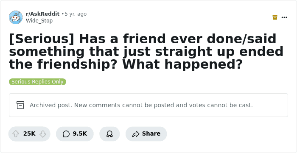Viewport: 297px width, 153px height.
Task: Click the post title heading
Action: coord(146,51)
